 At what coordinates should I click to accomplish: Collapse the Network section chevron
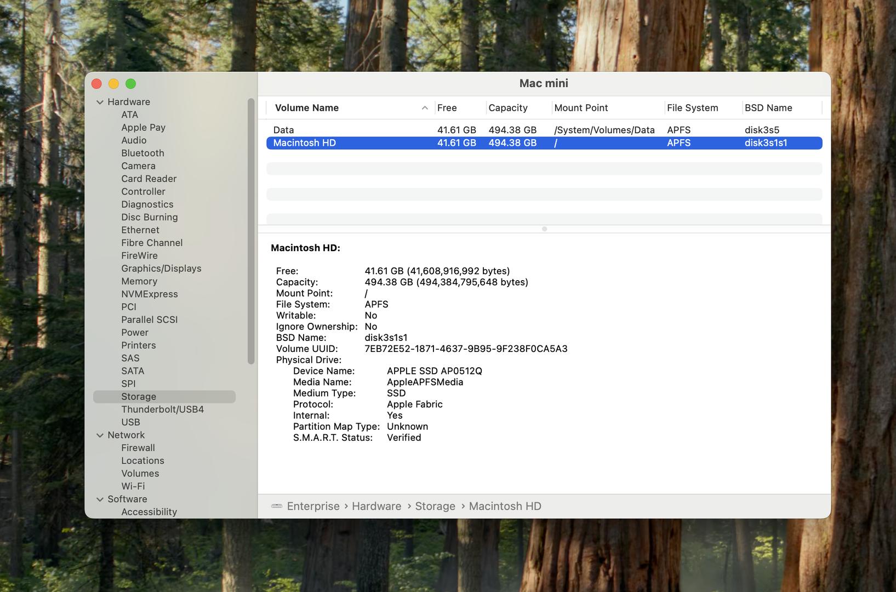100,435
